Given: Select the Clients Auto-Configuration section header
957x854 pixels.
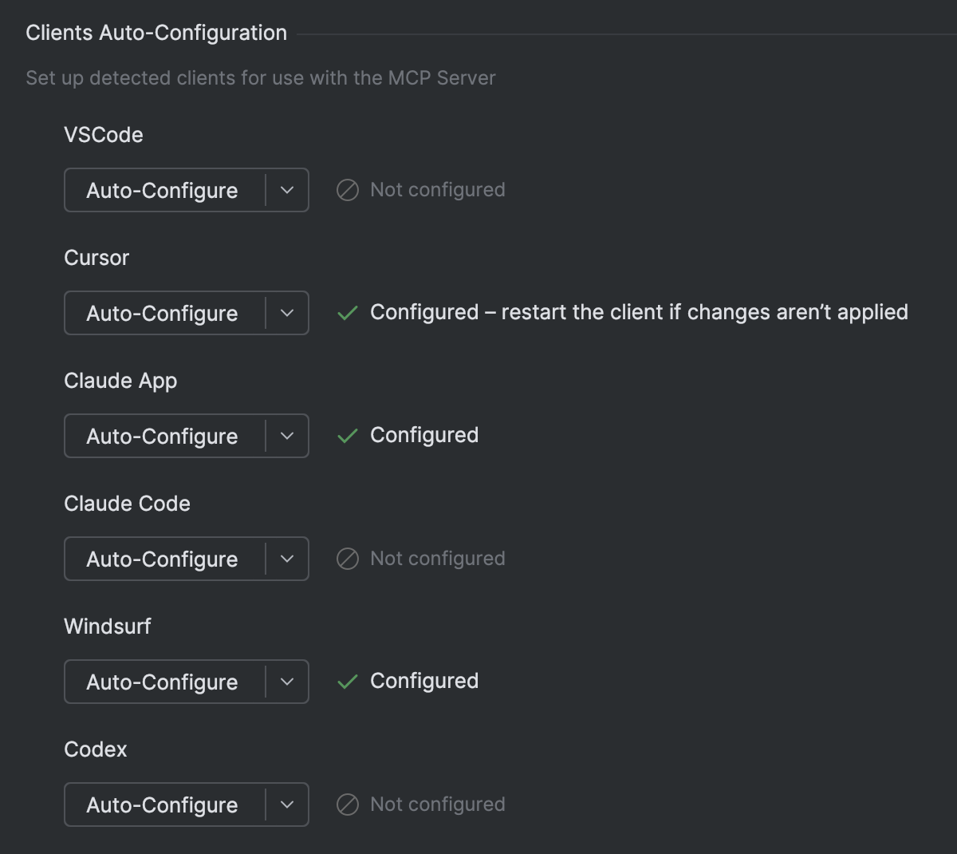Looking at the screenshot, I should [156, 32].
